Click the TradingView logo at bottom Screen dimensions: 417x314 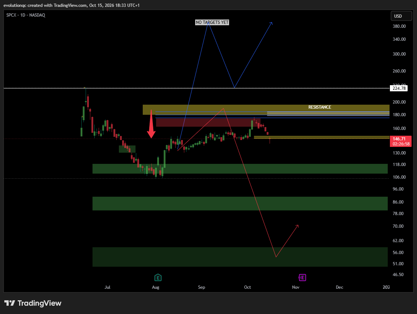pyautogui.click(x=33, y=303)
